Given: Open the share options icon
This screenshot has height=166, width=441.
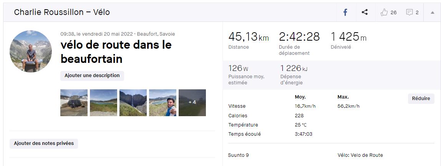Looking at the screenshot, I should pyautogui.click(x=365, y=12).
